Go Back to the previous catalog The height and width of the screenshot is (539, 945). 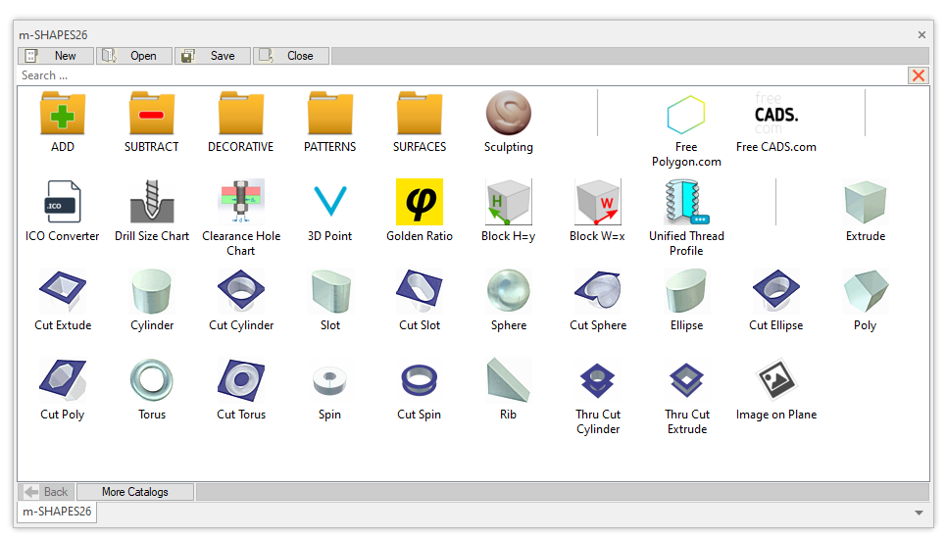pos(46,492)
